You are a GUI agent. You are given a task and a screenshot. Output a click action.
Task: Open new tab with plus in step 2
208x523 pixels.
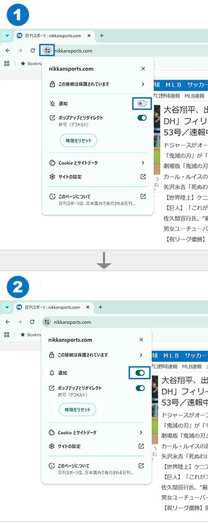(x=100, y=307)
